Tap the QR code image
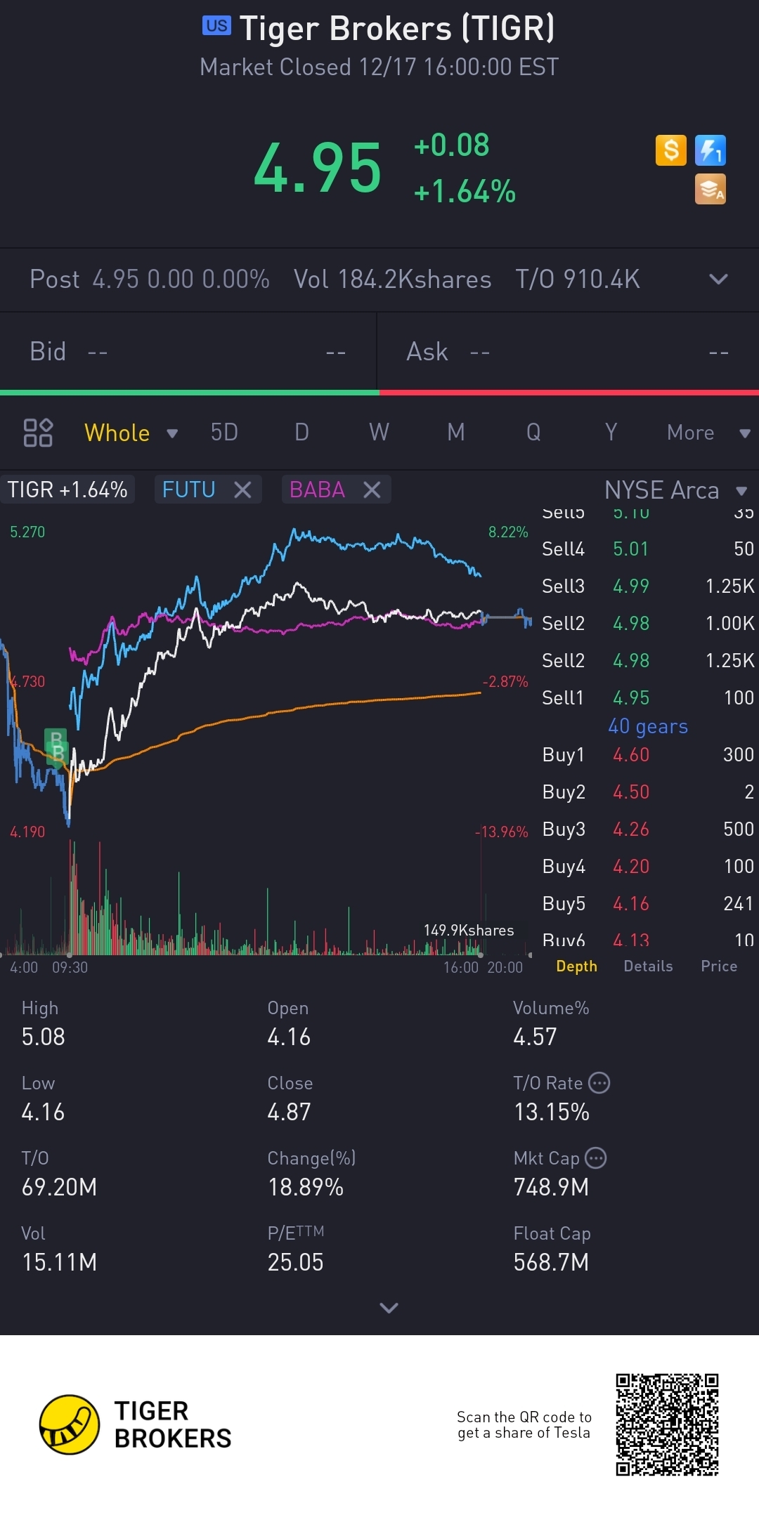The height and width of the screenshot is (1515, 759). (667, 1424)
